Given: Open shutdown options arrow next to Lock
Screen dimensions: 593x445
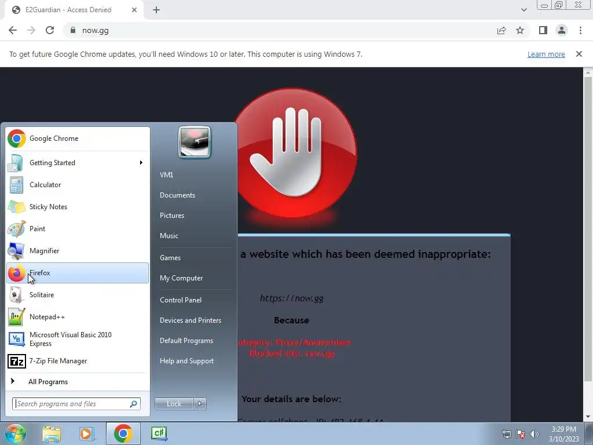Looking at the screenshot, I should (200, 404).
